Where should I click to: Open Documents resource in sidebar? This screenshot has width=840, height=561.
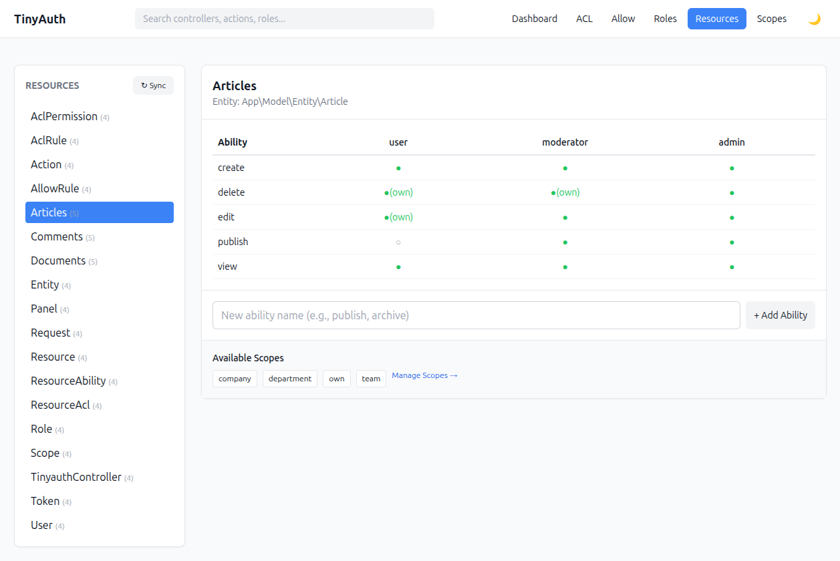tap(100, 260)
